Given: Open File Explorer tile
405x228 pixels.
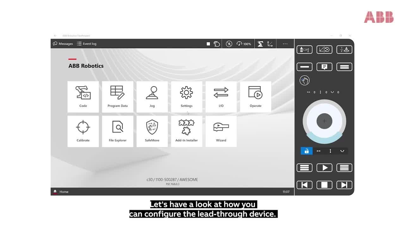Looking at the screenshot, I should (x=118, y=131).
